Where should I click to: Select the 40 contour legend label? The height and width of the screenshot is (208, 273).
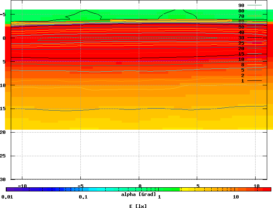click(x=241, y=32)
